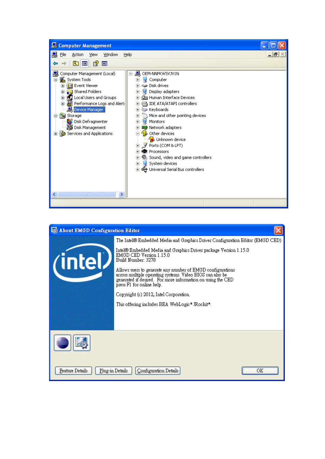The height and width of the screenshot is (459, 325).
Task: Click Services and Applications icon
Action: pos(63,134)
